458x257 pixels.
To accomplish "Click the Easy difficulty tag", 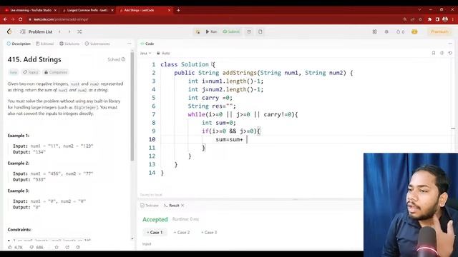I will point(14,72).
